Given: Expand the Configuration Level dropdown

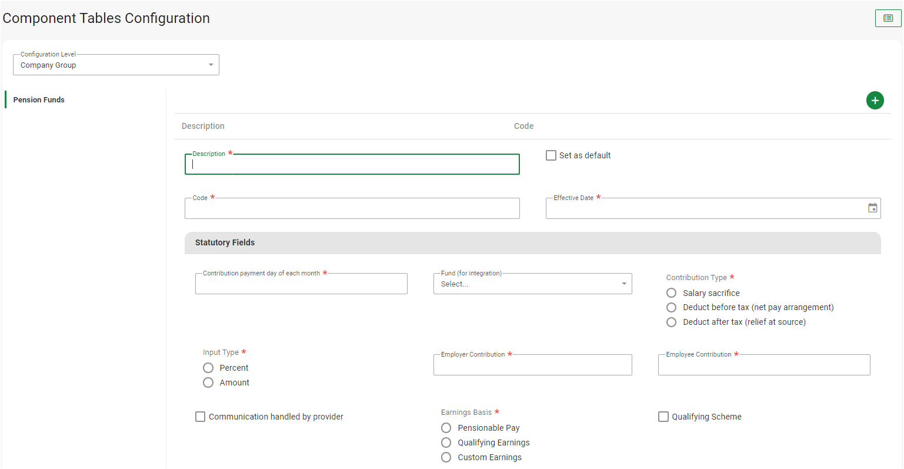Looking at the screenshot, I should (x=116, y=65).
